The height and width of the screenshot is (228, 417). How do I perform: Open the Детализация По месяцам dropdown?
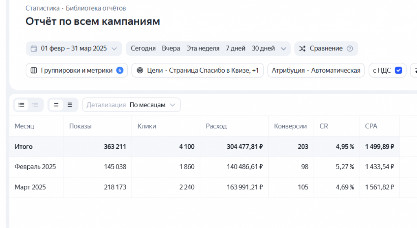click(132, 105)
